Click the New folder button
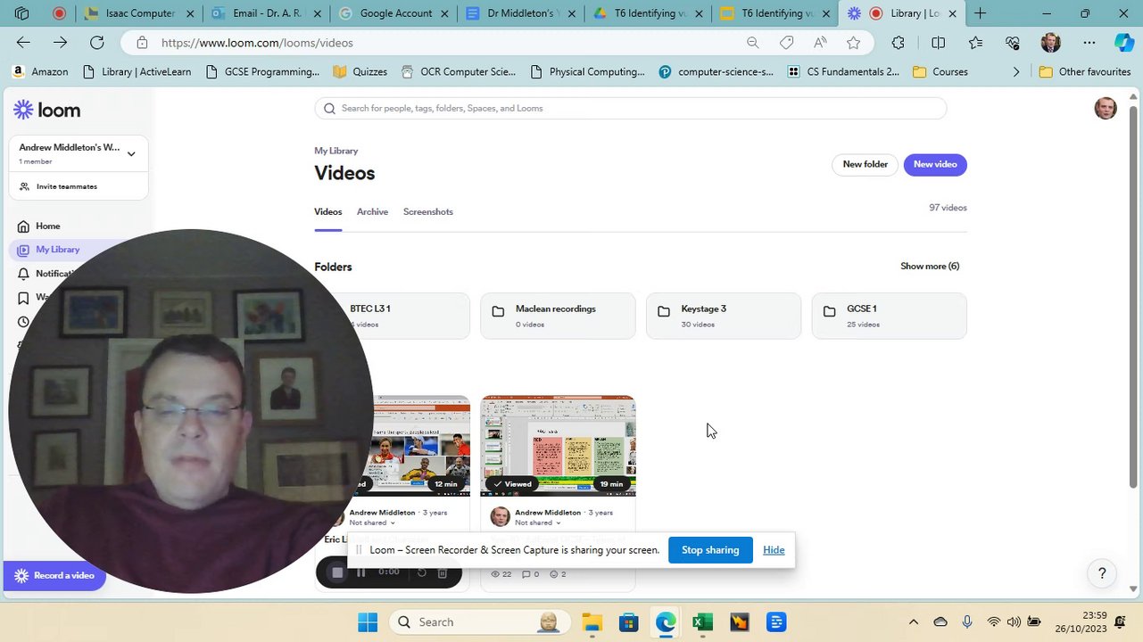Viewport: 1143px width, 642px height. point(866,165)
